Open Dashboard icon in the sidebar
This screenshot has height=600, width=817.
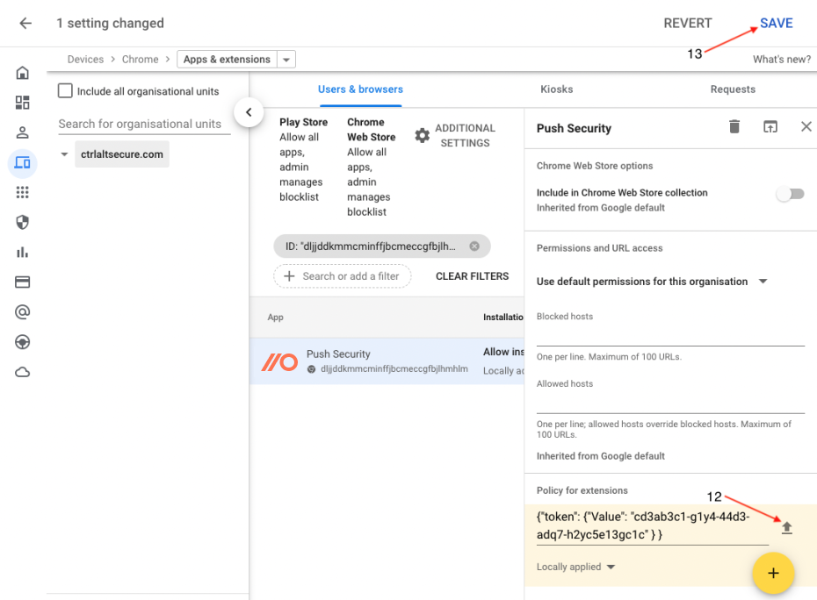23,103
